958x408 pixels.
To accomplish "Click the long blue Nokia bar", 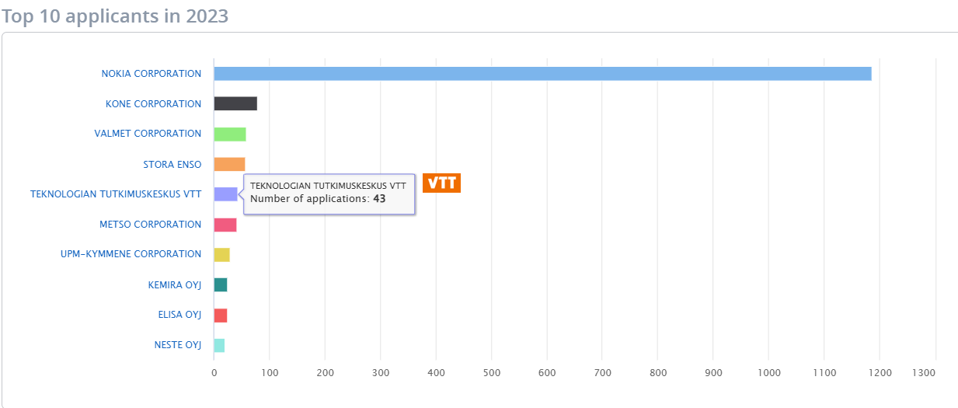I will (x=542, y=74).
